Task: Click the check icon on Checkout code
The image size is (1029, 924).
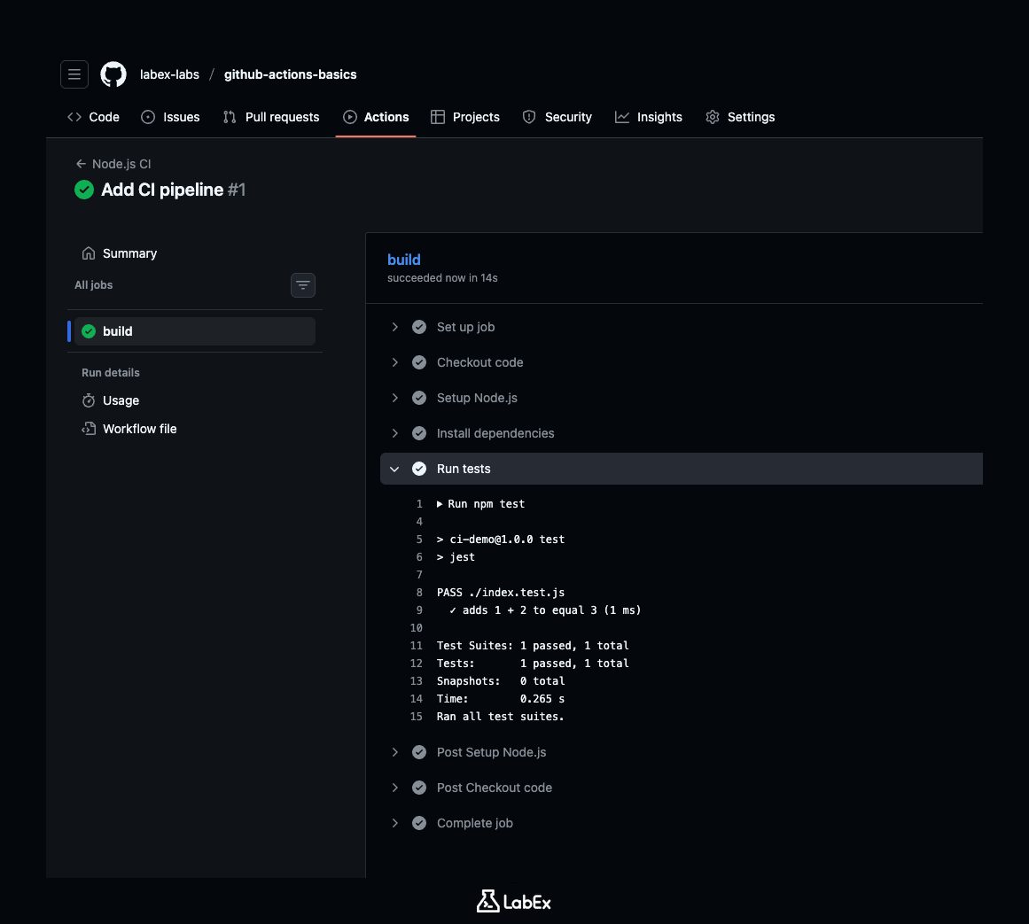Action: click(x=419, y=362)
